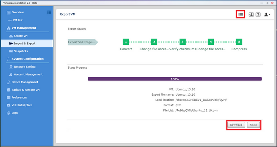The width and height of the screenshot is (277, 147).
Task: Click the announcements speaker icon
Action: tap(251, 15)
